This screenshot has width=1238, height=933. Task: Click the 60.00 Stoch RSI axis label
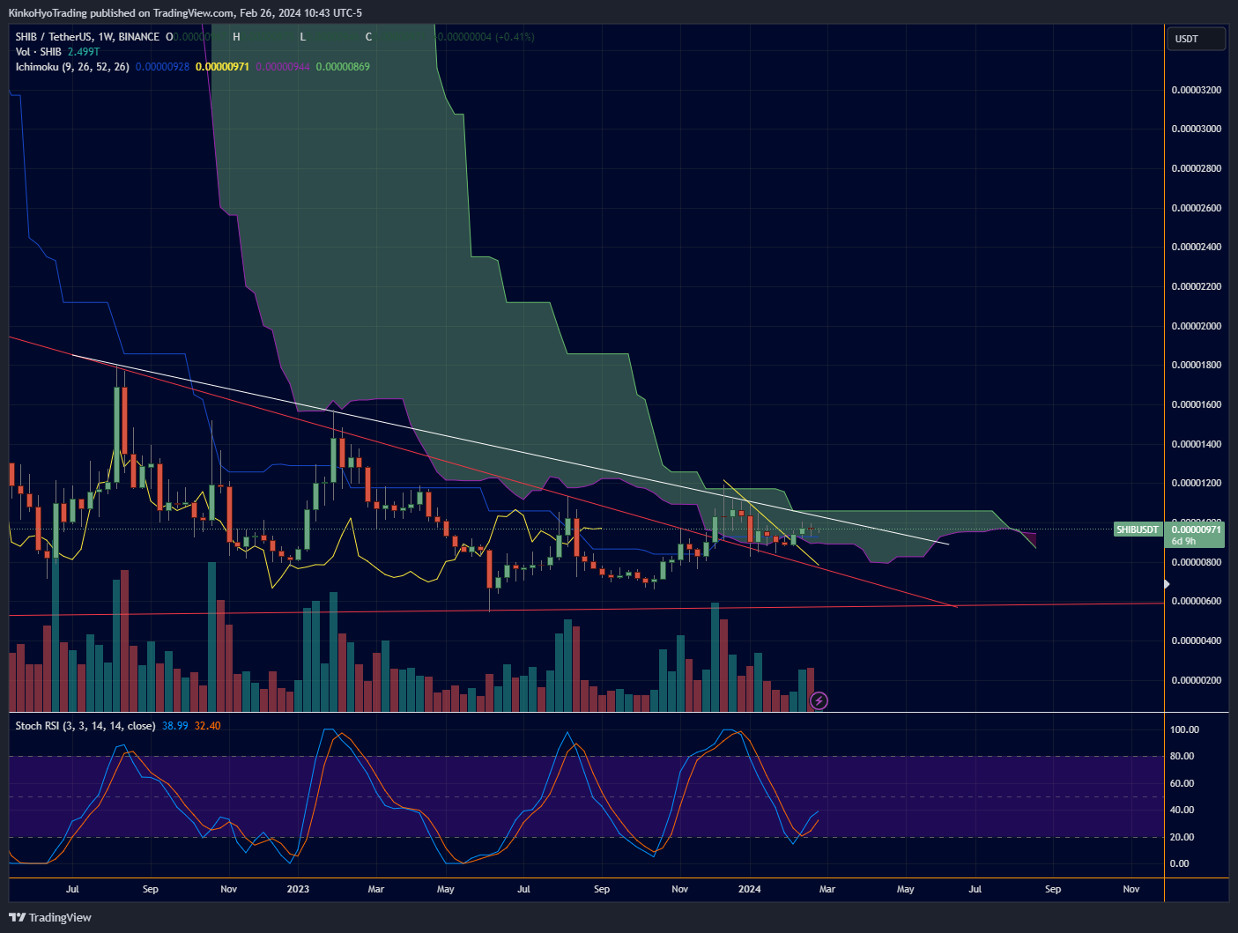[x=1182, y=783]
